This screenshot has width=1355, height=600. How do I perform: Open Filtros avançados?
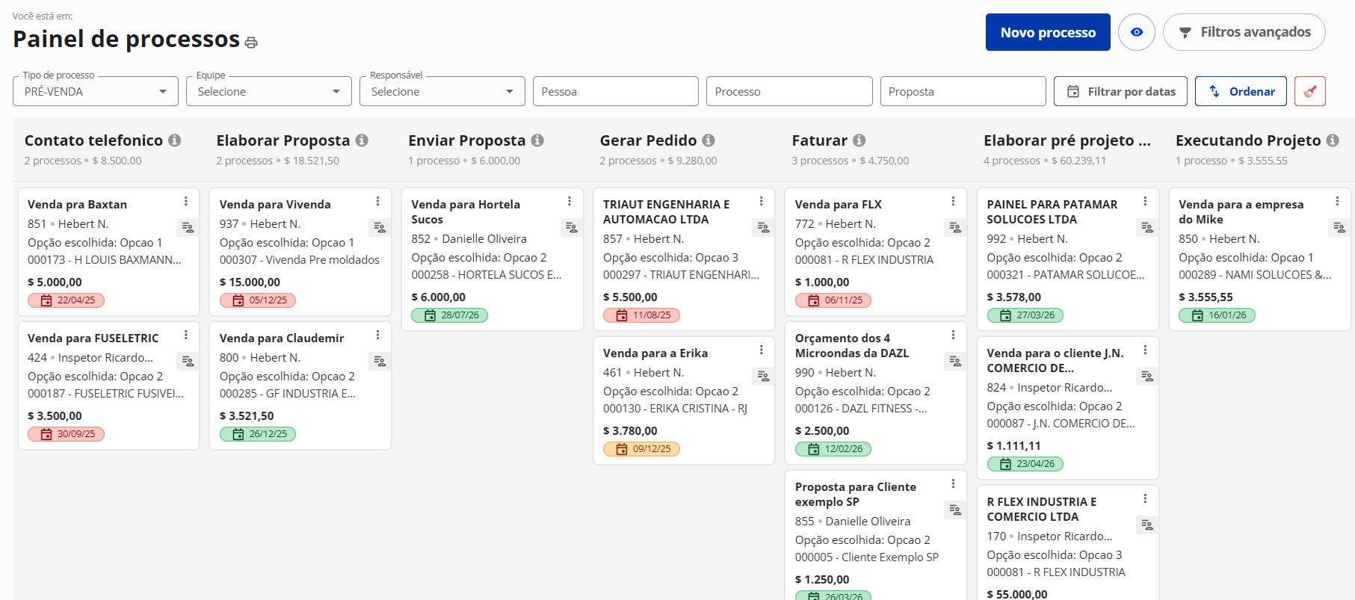point(1244,32)
